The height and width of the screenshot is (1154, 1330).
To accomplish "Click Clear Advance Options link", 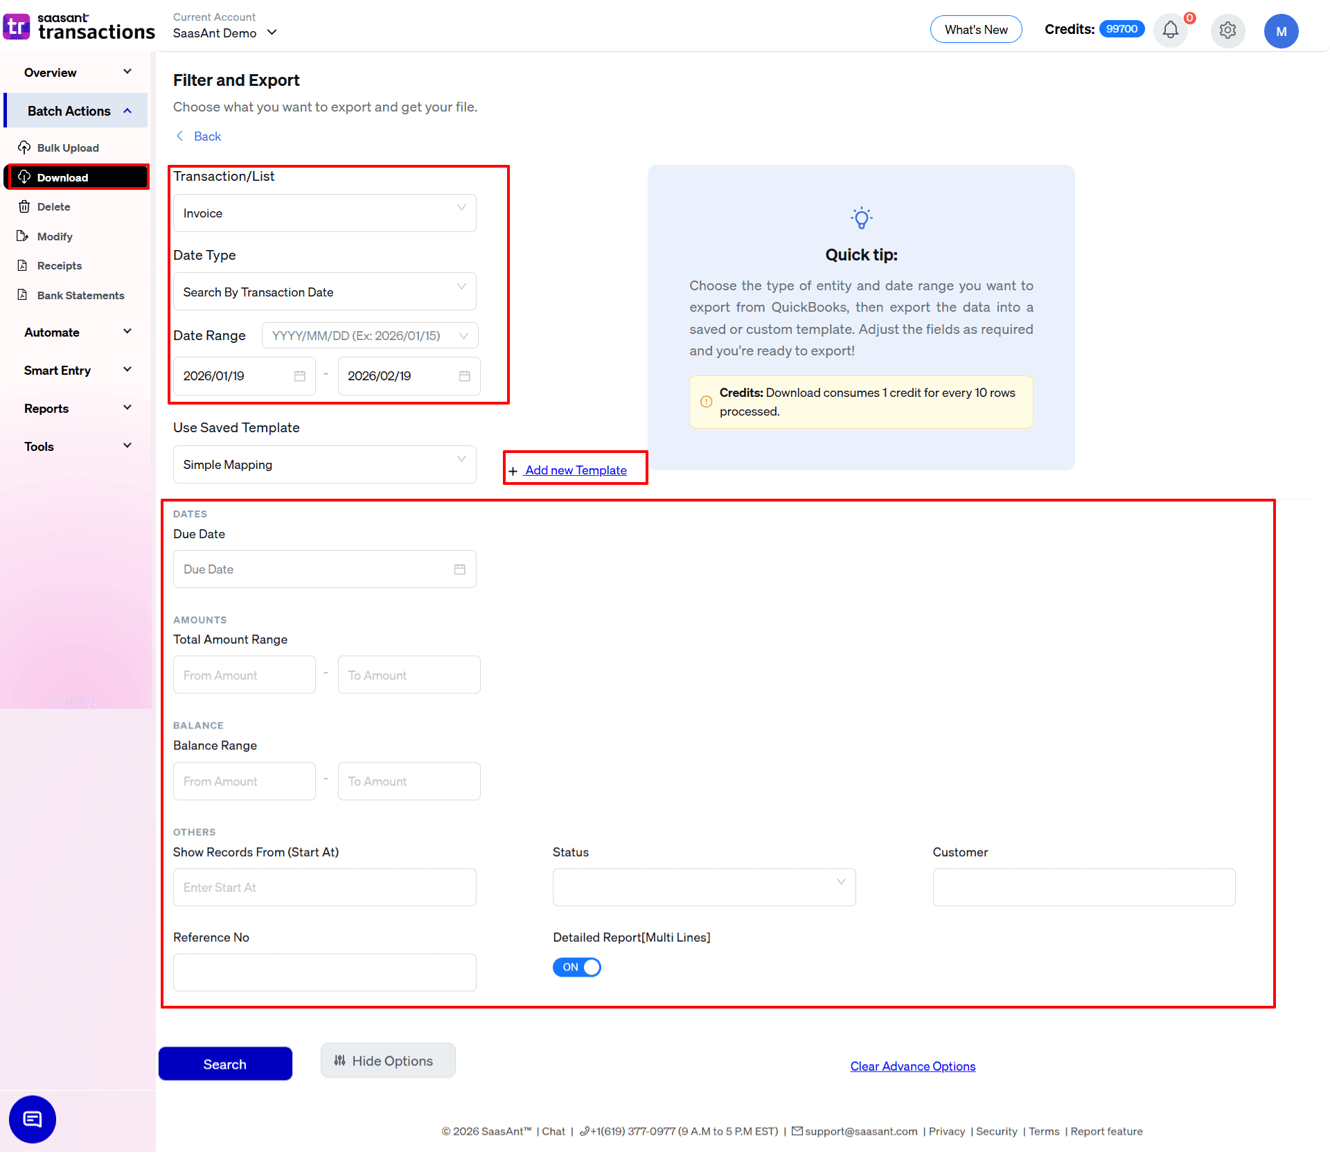I will tap(912, 1066).
